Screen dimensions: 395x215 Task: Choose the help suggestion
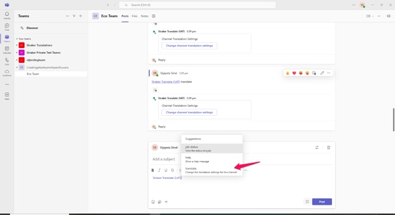[212, 159]
